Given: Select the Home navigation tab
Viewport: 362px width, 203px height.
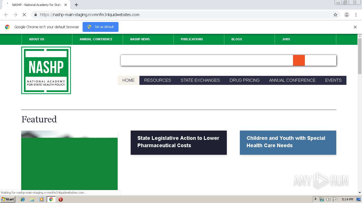Looking at the screenshot, I should [128, 80].
